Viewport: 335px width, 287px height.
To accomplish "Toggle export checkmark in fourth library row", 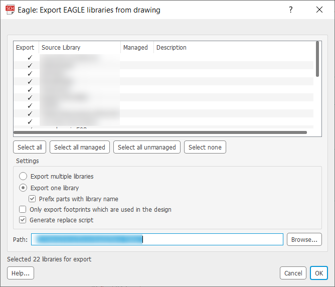I will 30,81.
